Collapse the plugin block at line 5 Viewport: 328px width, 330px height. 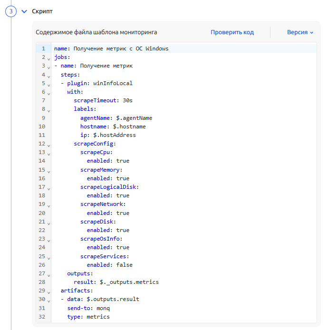[x=48, y=84]
